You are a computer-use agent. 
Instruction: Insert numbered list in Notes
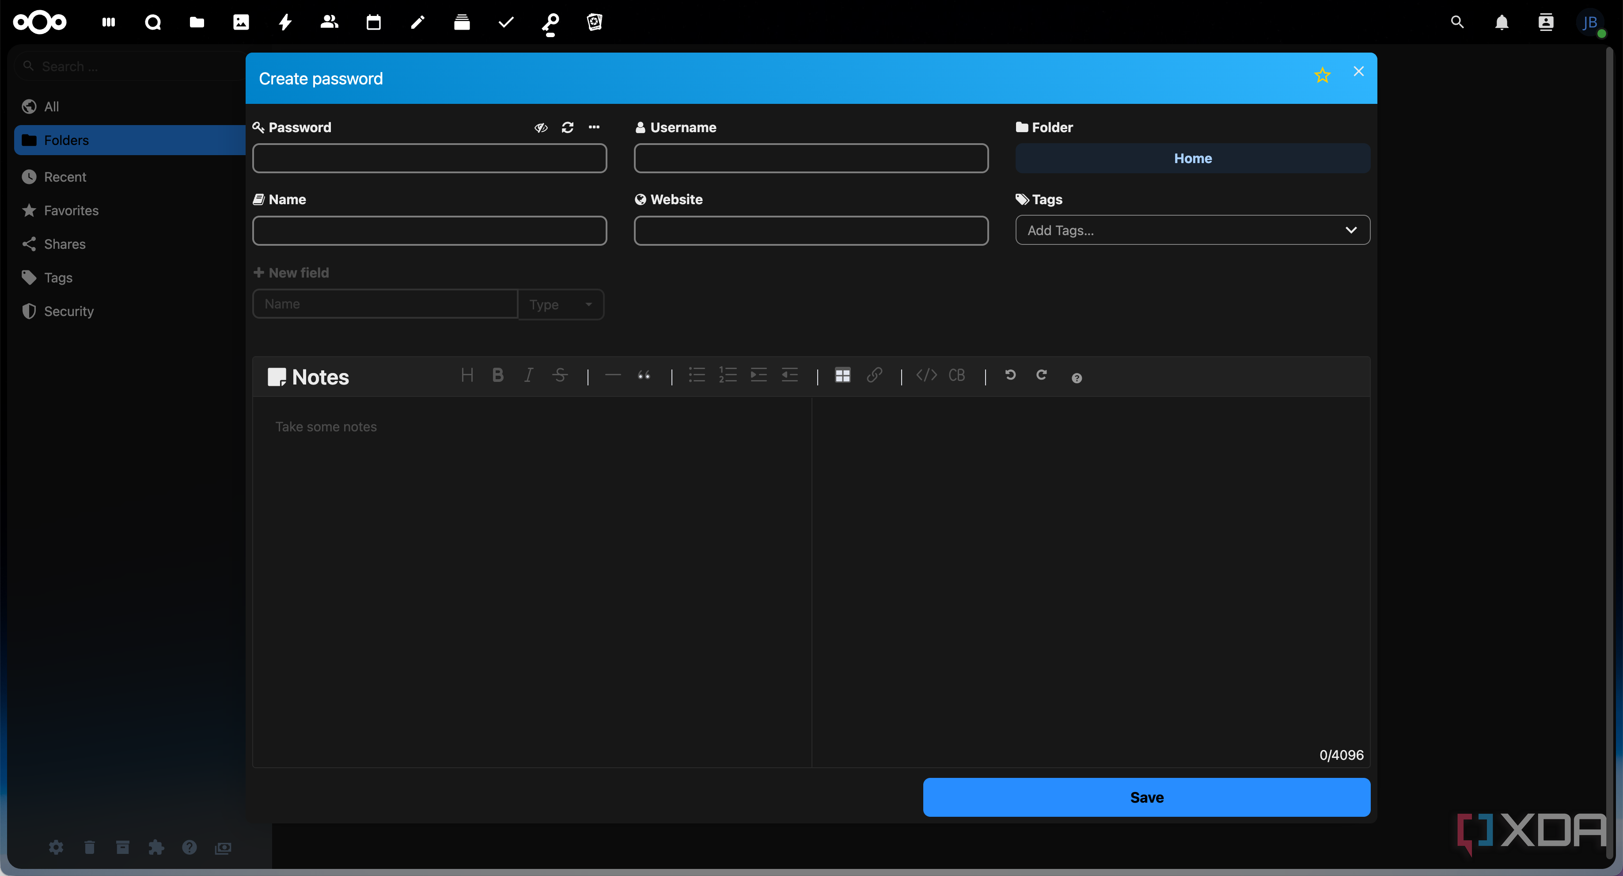(x=728, y=376)
